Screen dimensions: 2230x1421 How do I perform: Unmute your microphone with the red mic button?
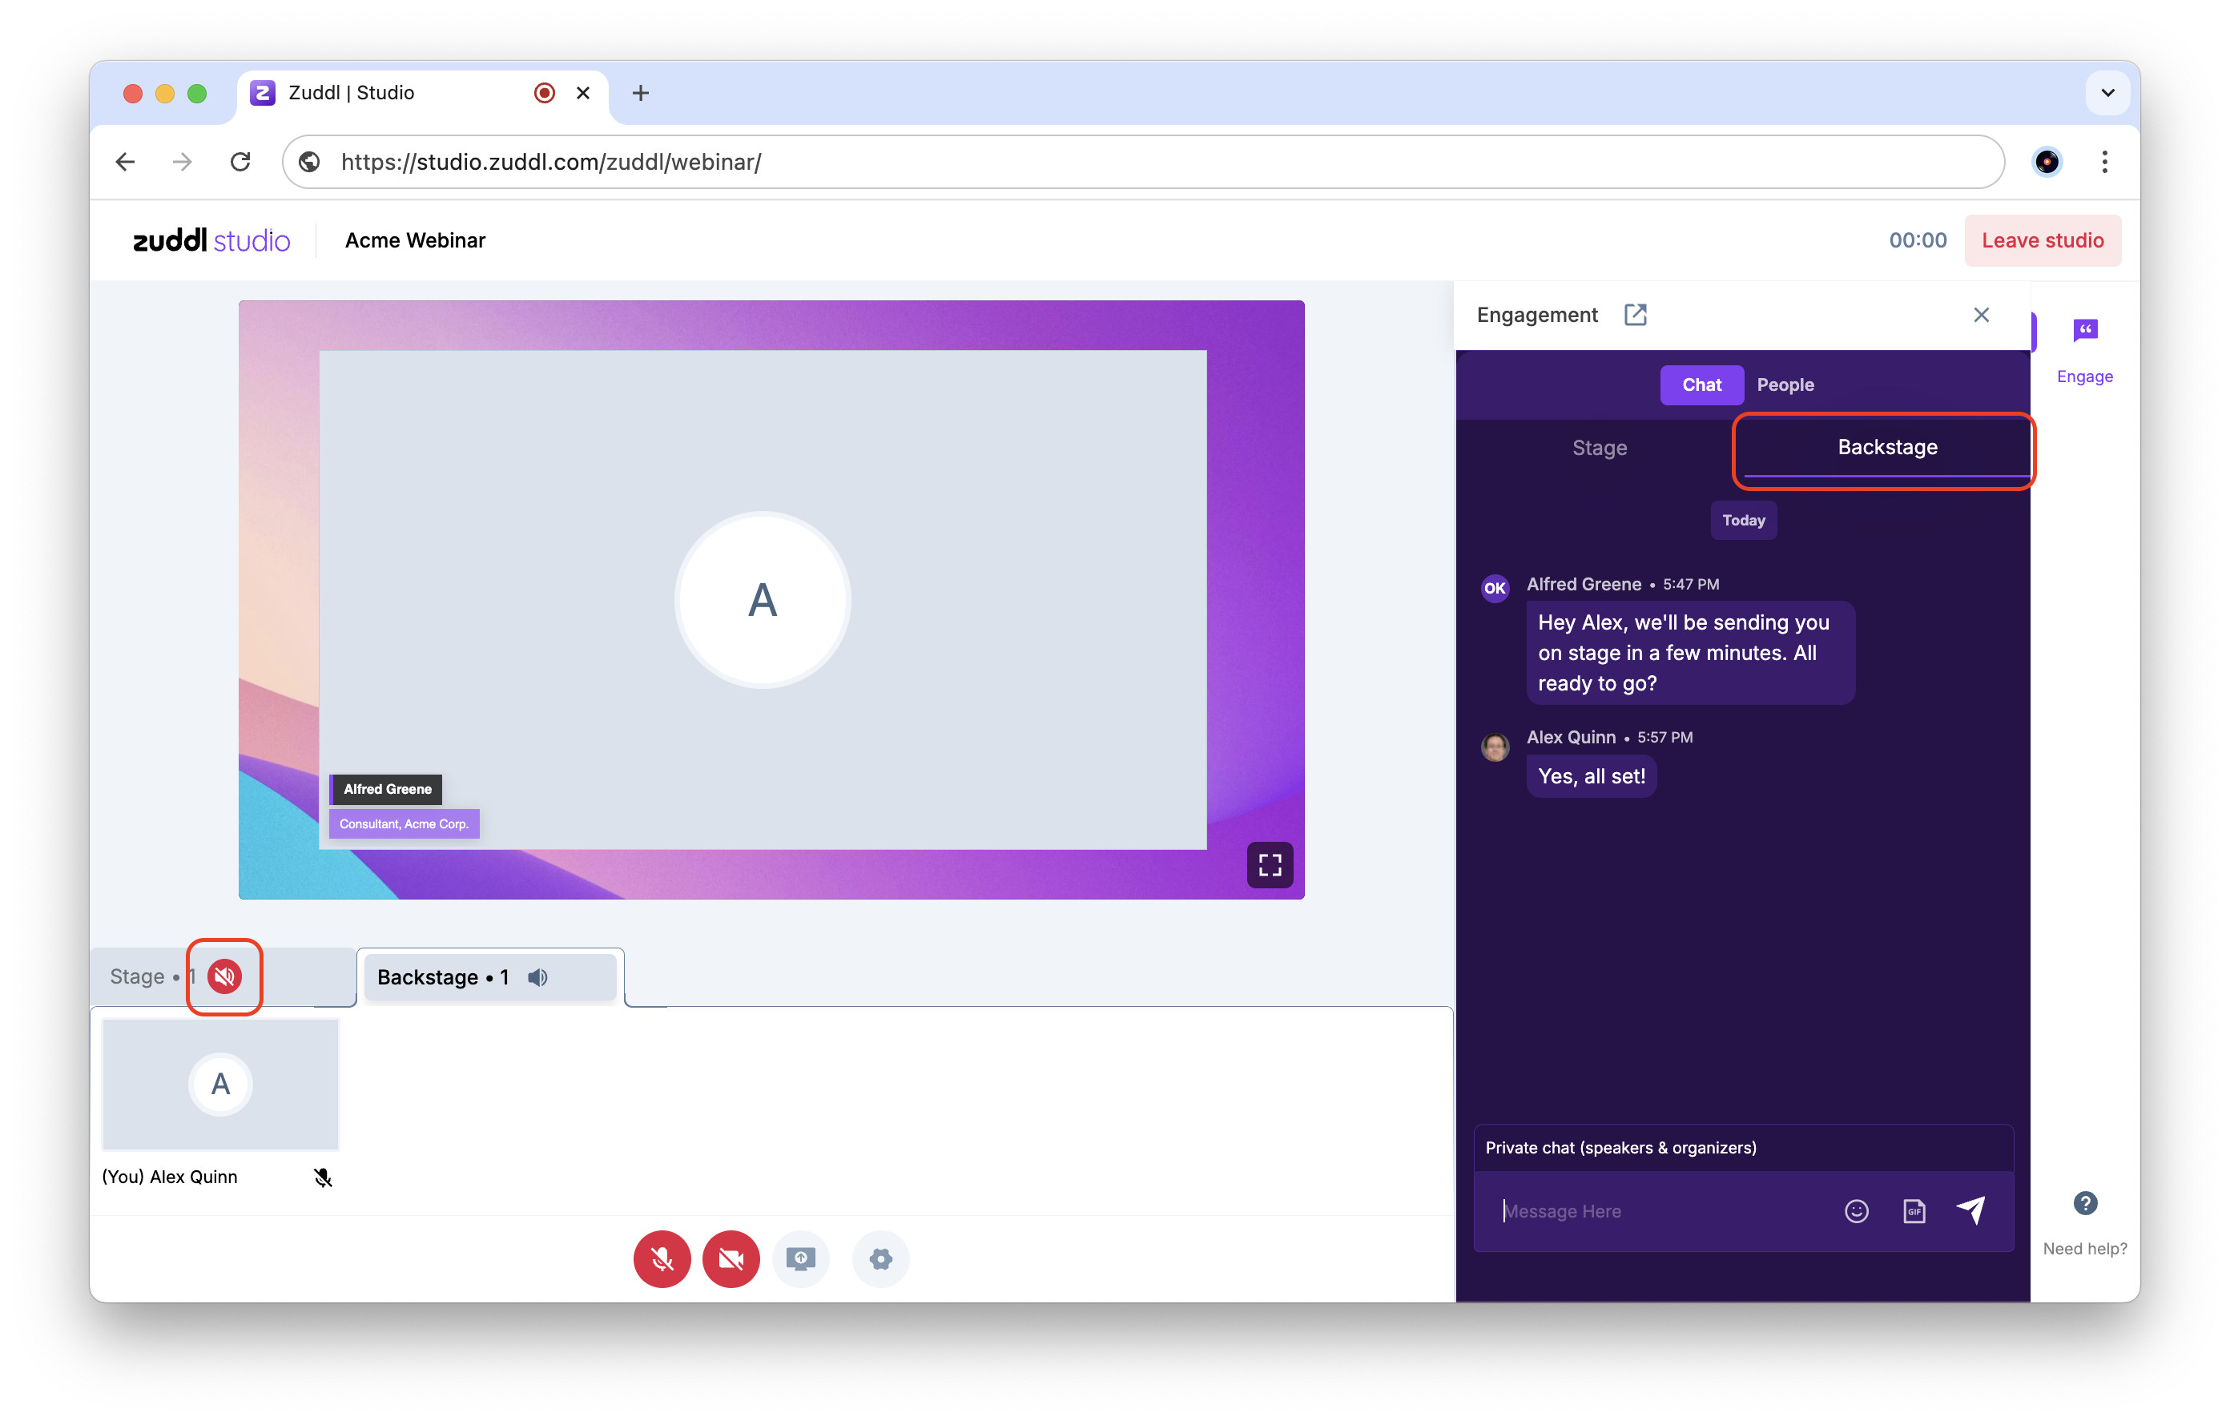[x=661, y=1259]
